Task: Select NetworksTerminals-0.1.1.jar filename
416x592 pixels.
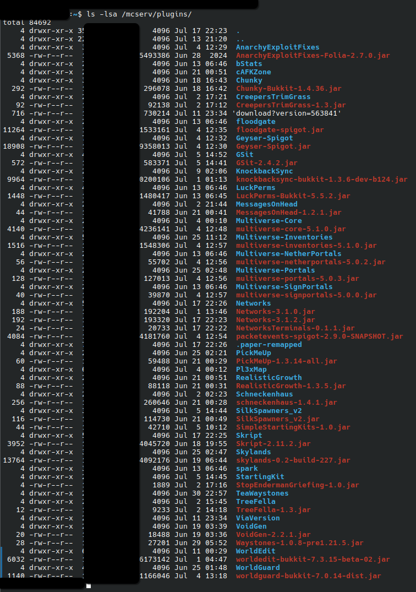Action: [x=295, y=328]
